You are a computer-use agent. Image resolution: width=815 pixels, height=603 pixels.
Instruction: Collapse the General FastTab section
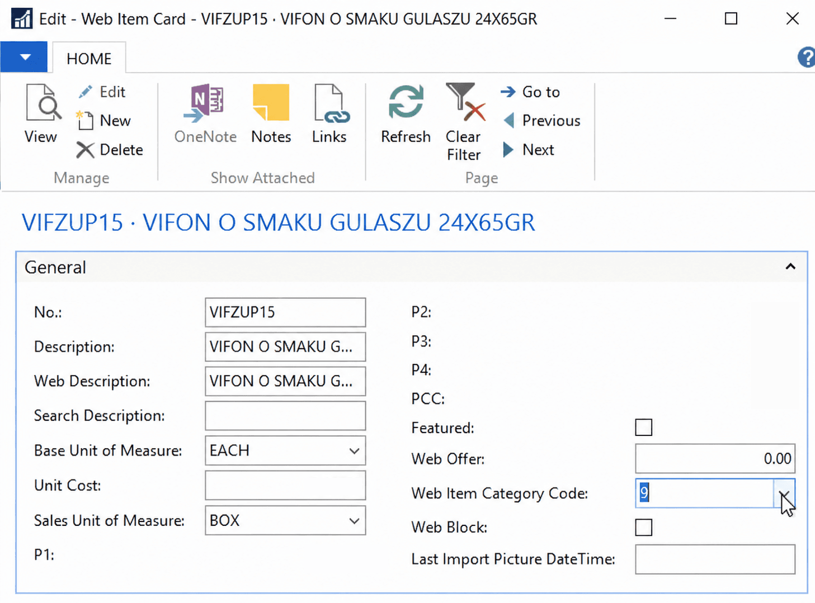(x=790, y=267)
